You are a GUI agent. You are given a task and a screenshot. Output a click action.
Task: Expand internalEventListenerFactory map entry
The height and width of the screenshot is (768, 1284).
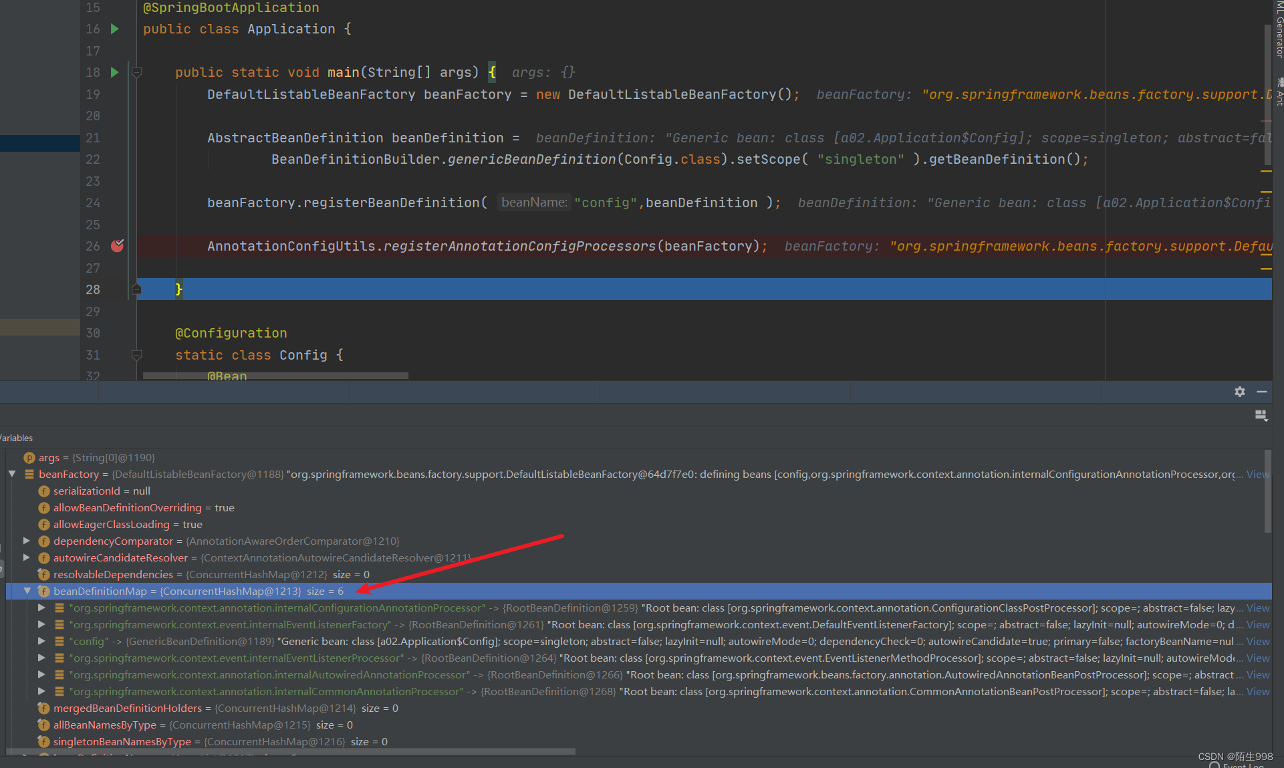[41, 624]
